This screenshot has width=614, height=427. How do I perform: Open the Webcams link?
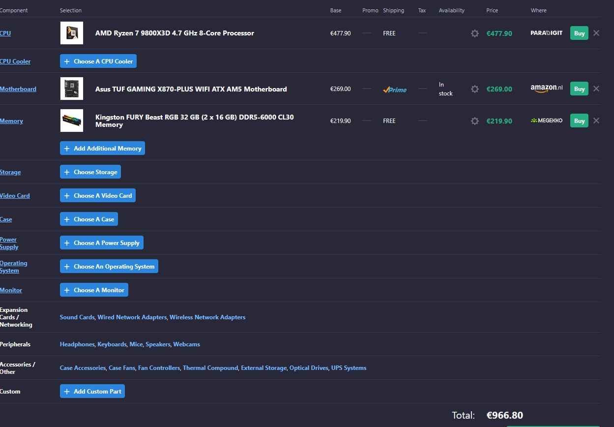[186, 344]
